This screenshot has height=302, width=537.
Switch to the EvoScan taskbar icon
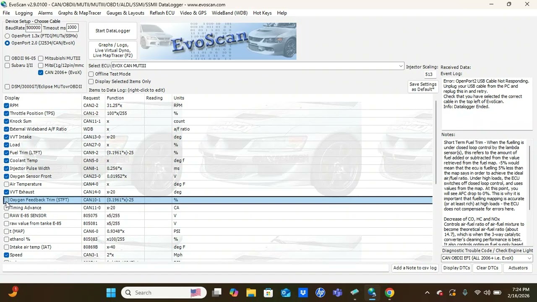coord(372,292)
